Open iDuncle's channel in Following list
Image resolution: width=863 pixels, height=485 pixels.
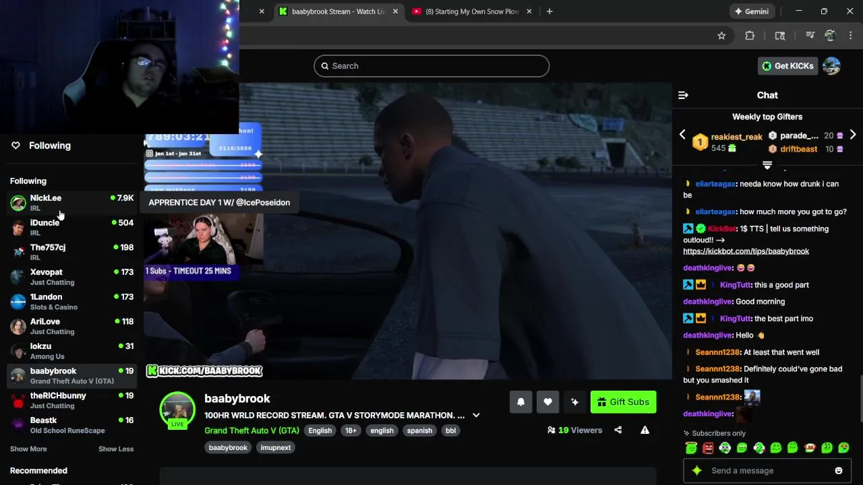(71, 227)
